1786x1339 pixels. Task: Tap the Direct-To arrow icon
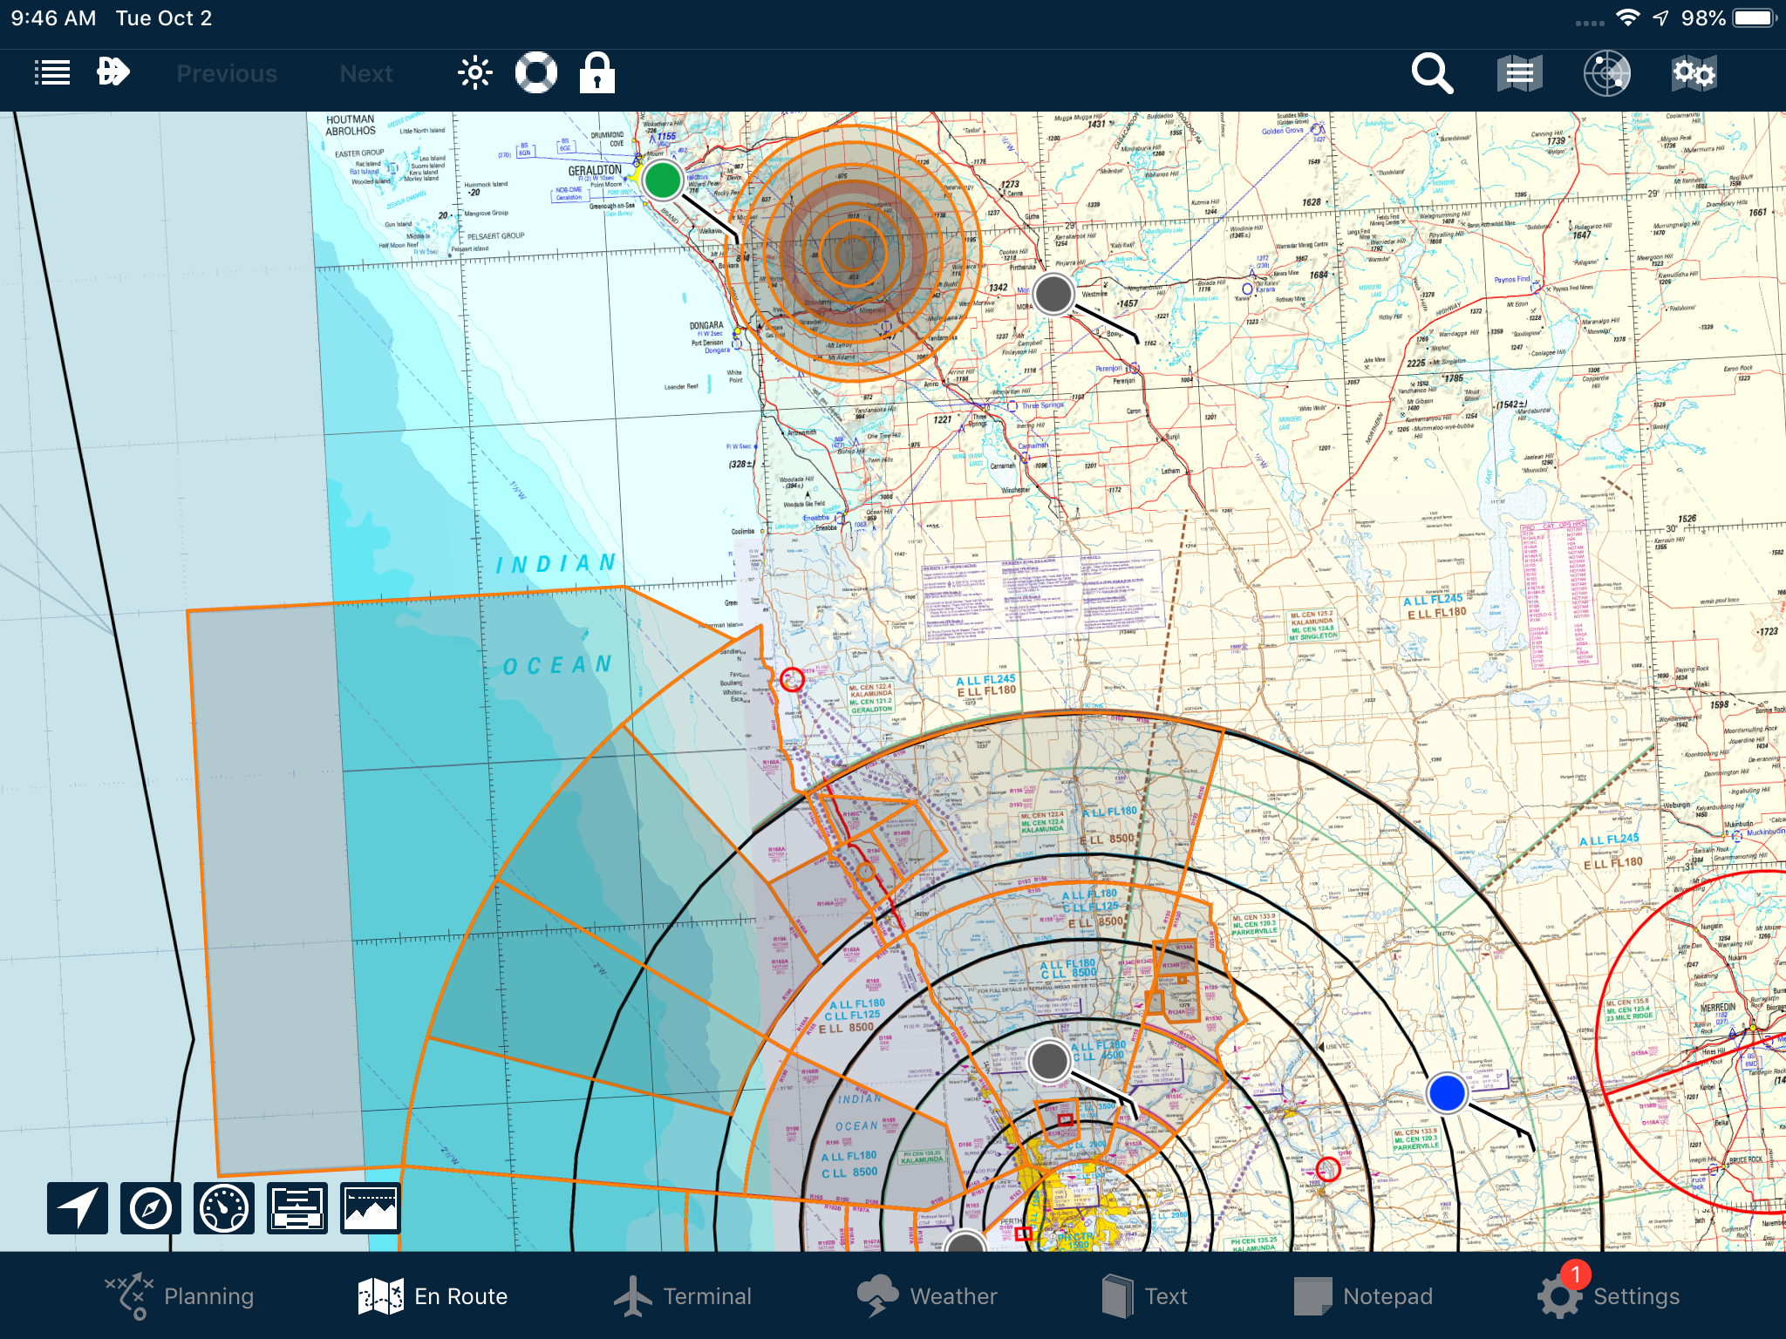113,72
